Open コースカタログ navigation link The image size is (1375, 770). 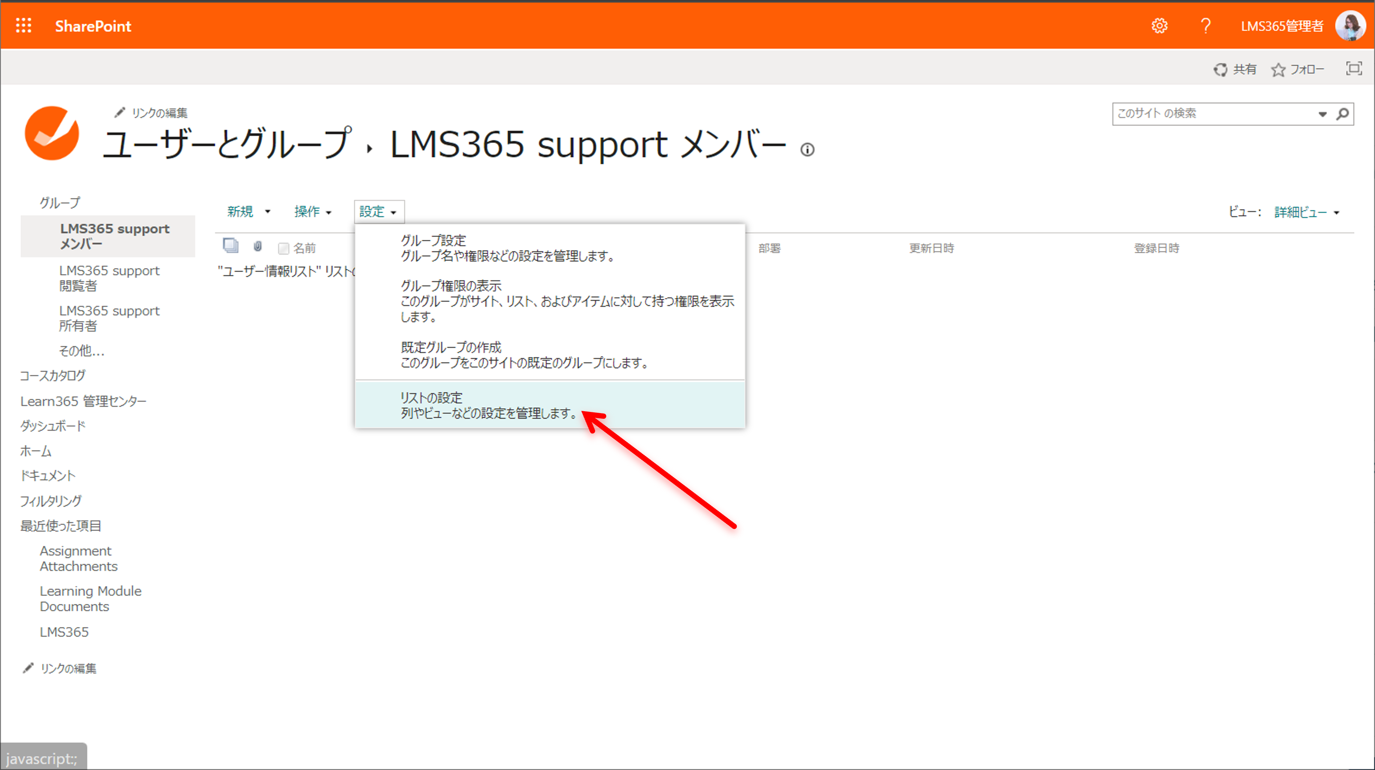[x=53, y=376]
